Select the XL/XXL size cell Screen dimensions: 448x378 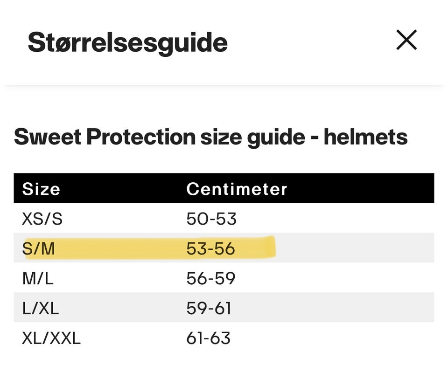pos(51,338)
